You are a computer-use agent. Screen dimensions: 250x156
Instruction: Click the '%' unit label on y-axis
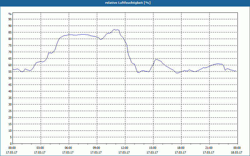click(10, 14)
